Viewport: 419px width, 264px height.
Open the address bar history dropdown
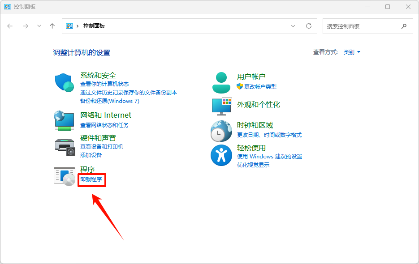coord(293,26)
